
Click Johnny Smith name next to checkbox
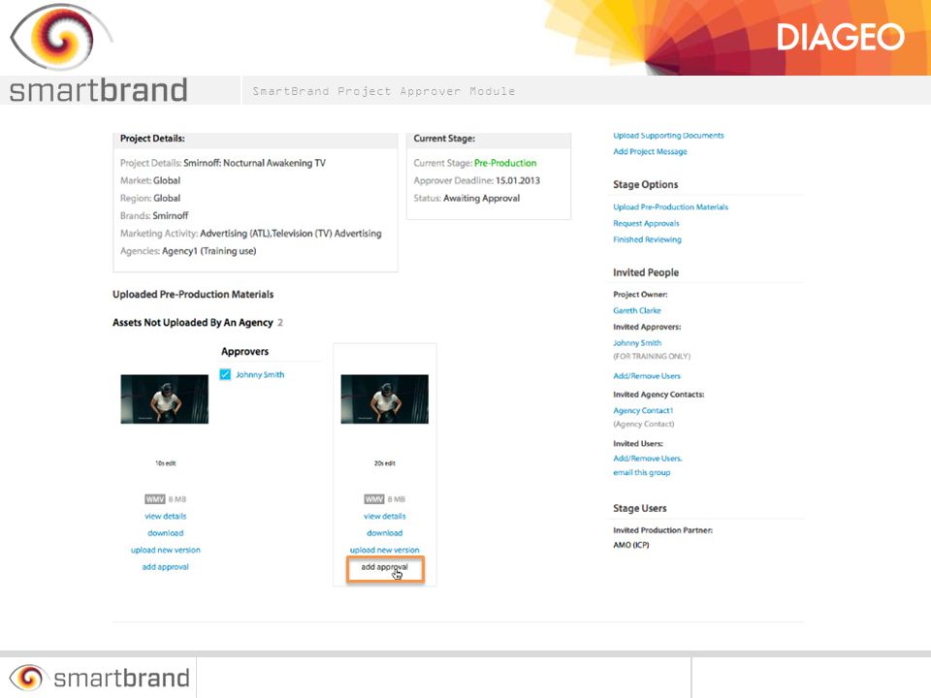[260, 374]
